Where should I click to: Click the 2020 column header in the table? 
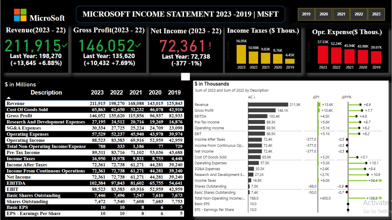pos(155,92)
